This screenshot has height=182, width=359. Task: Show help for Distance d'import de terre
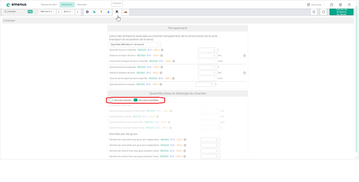tap(161, 56)
